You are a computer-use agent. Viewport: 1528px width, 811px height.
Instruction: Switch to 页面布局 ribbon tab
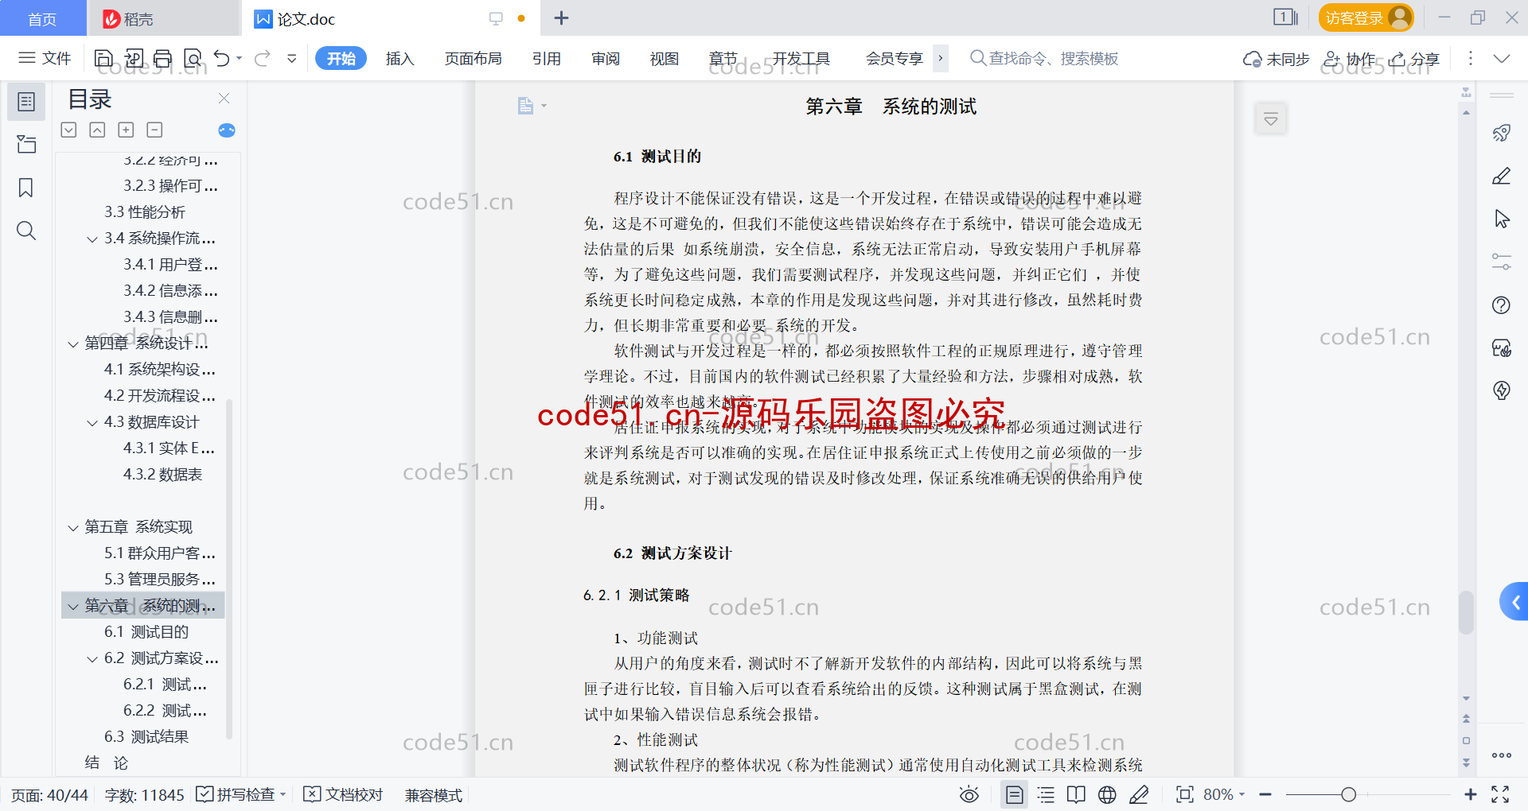click(x=473, y=58)
